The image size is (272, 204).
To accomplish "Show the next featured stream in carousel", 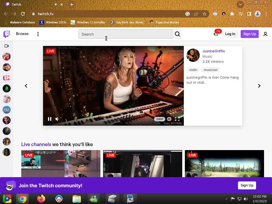I will point(259,86).
